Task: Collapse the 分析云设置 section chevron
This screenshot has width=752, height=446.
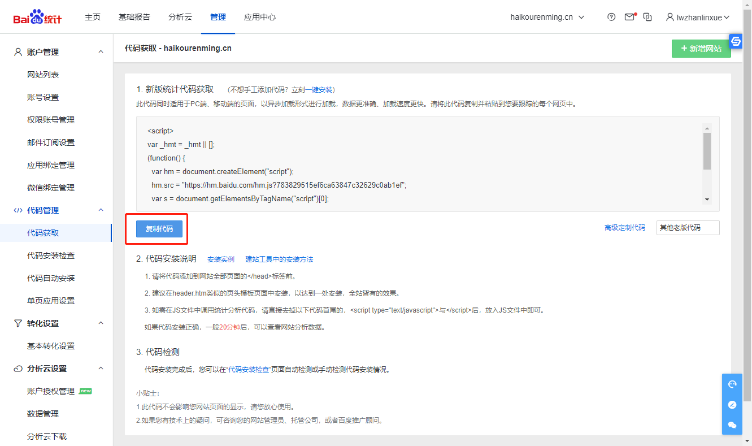Action: [101, 369]
